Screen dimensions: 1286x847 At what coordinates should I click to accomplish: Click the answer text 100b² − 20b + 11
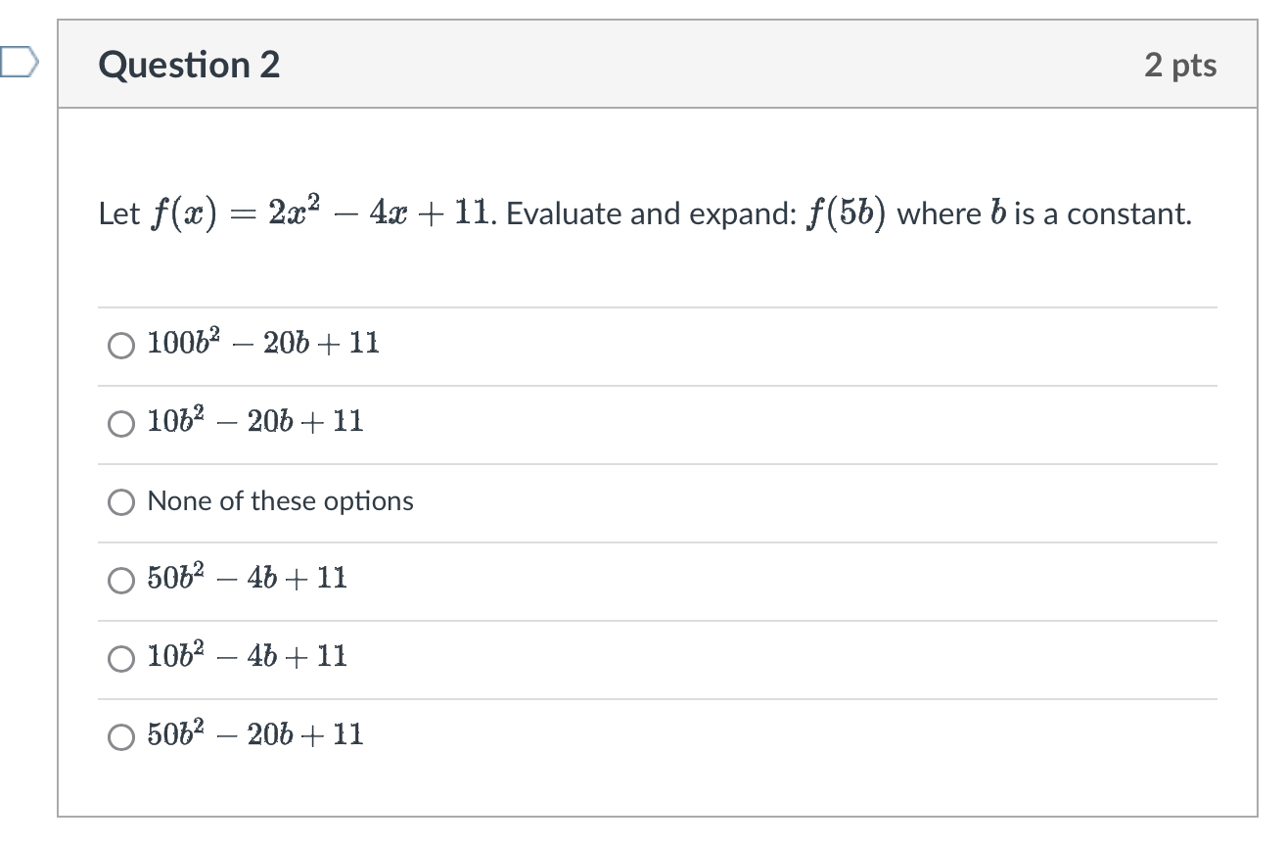[261, 343]
